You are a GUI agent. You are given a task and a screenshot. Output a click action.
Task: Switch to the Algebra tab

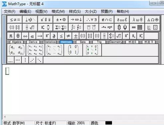pos(17,42)
